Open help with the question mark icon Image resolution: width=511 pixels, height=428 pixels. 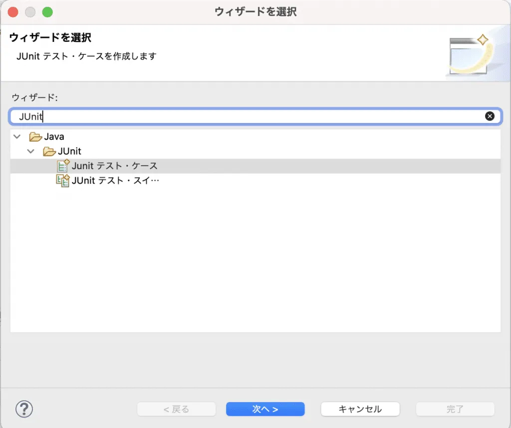click(24, 409)
